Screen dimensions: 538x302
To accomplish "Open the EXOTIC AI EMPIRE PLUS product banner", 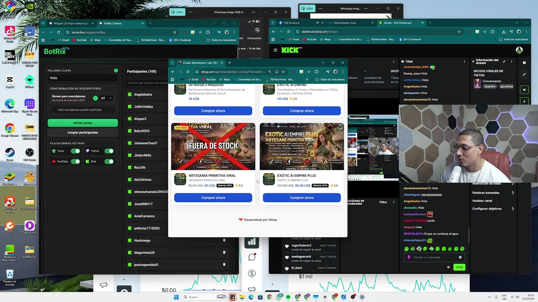I will pos(302,146).
